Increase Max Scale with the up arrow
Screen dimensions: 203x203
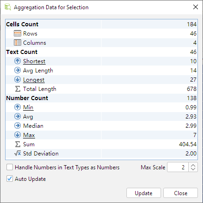[193, 165]
